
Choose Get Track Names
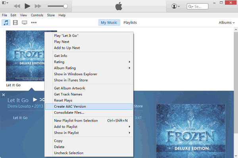pyautogui.click(x=89, y=94)
